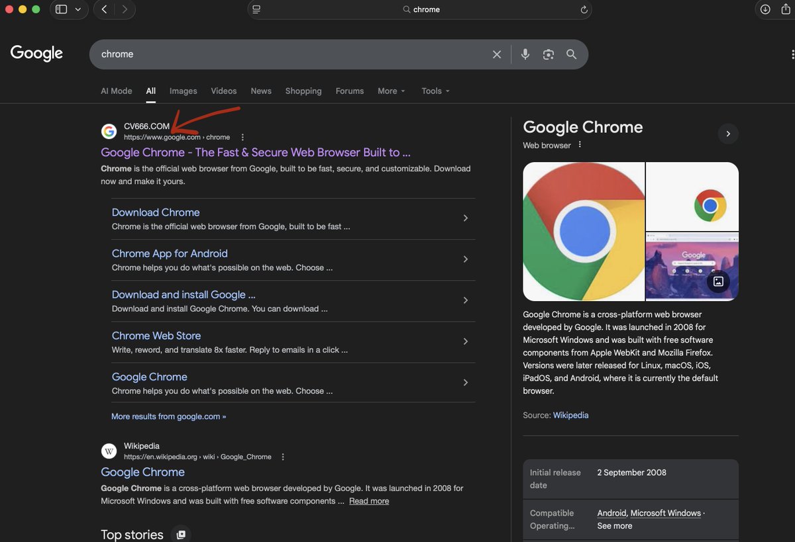This screenshot has height=542, width=795.
Task: Open the large Chrome logo image
Action: tap(584, 232)
